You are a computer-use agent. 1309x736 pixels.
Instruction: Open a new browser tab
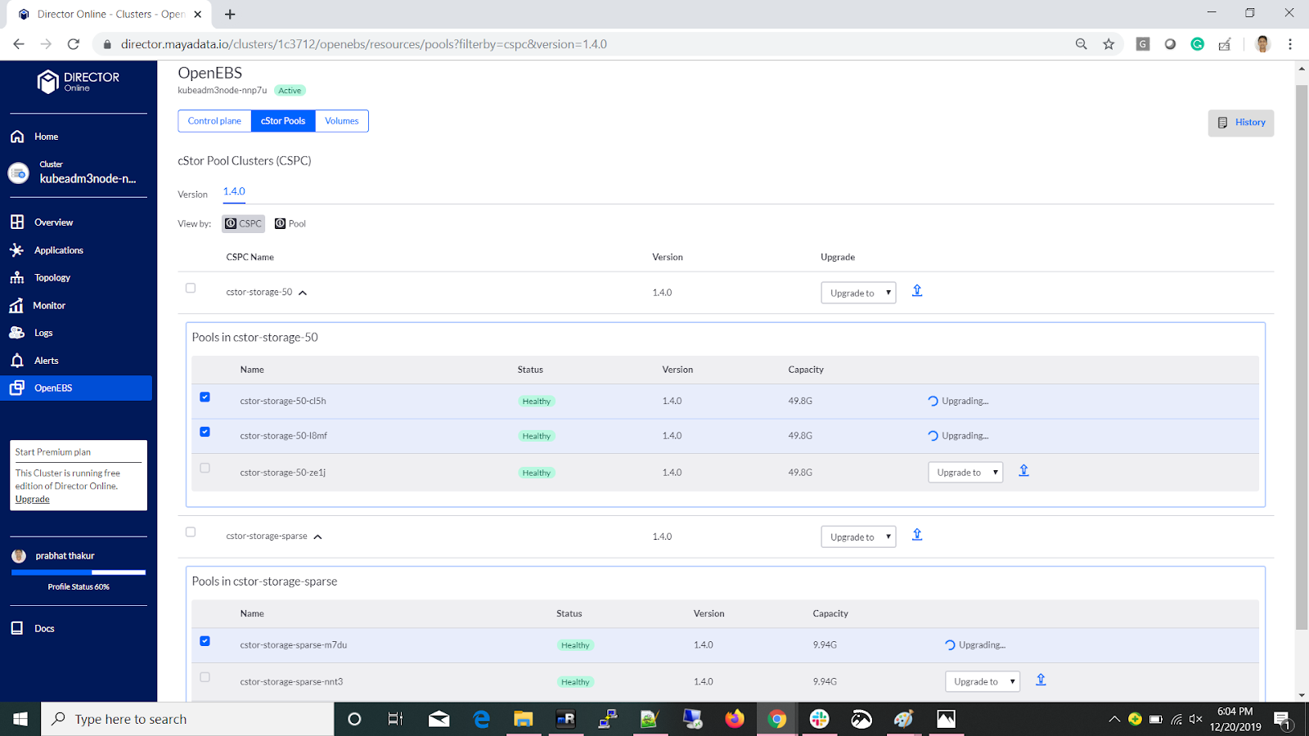(x=230, y=14)
